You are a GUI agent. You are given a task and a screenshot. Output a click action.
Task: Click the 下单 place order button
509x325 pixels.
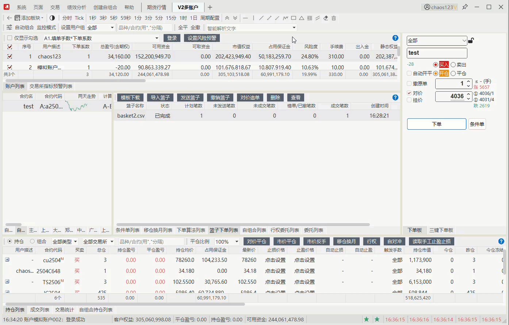pos(436,124)
